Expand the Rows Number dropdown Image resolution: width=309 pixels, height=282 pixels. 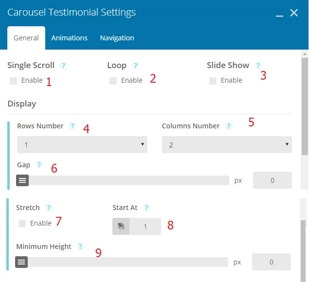(x=82, y=145)
